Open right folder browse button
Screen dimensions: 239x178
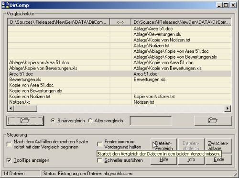(213, 120)
